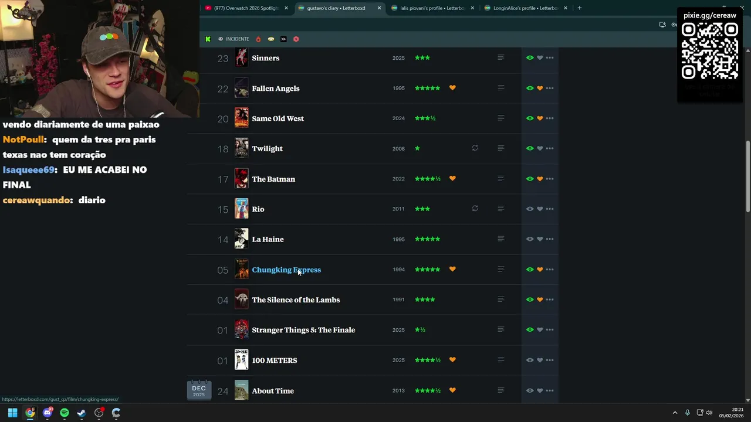Open the review icon in The Batman row
Viewport: 751px width, 422px height.
pyautogui.click(x=500, y=179)
